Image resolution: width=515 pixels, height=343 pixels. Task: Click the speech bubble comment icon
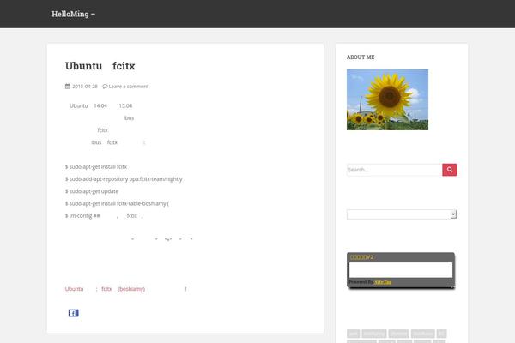[x=105, y=87]
